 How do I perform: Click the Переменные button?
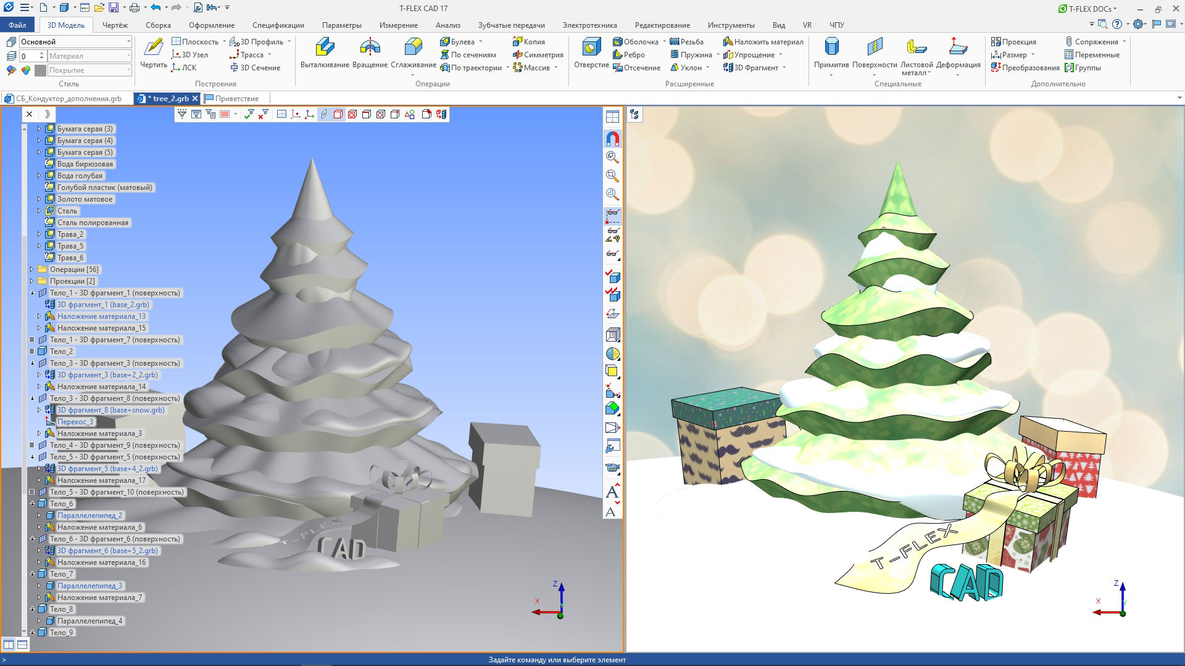[1091, 55]
